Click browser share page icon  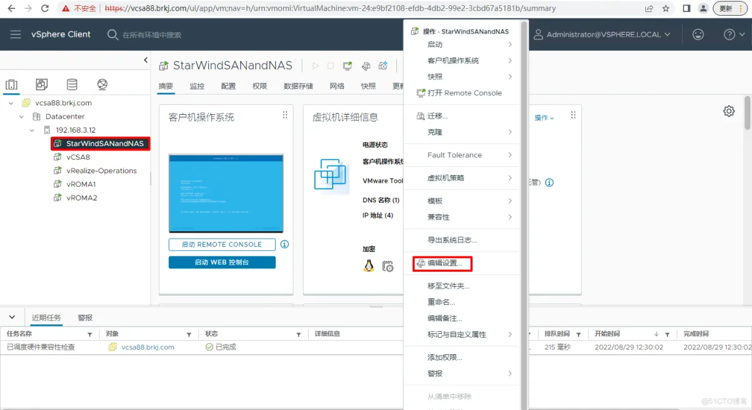(649, 8)
